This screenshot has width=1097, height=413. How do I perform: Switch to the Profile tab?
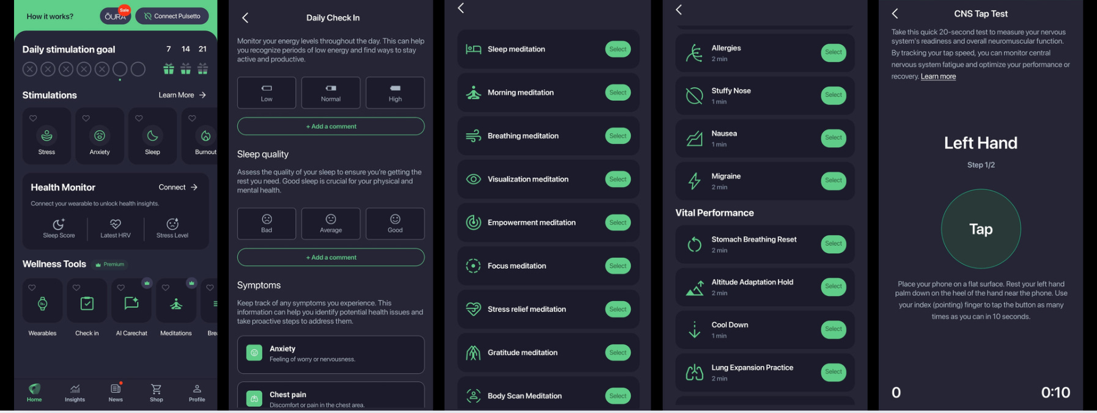[197, 393]
